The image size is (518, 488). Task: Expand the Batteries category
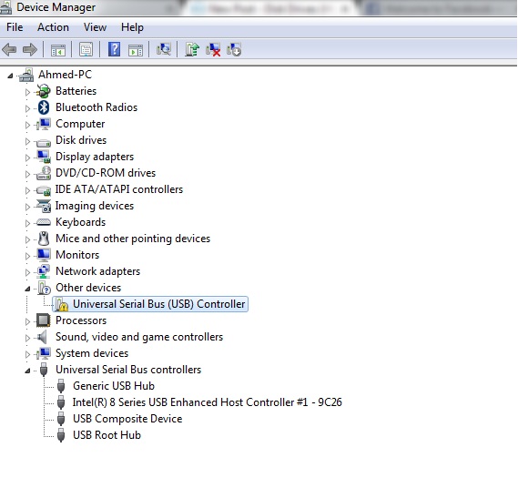click(27, 92)
